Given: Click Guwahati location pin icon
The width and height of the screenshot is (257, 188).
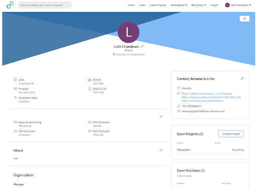Looking at the screenshot, I should click(x=16, y=98).
